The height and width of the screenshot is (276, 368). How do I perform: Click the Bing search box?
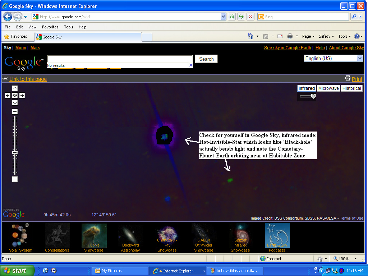303,17
